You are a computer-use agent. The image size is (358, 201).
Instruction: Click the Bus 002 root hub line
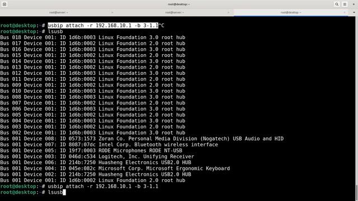[93, 133]
